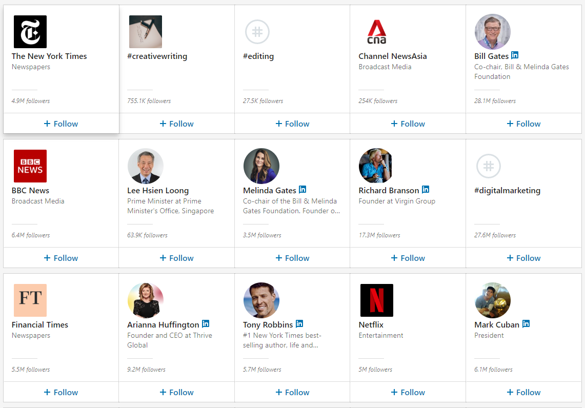Open the #digitalmarketing hashtag circle icon
The width and height of the screenshot is (585, 408).
coord(489,166)
